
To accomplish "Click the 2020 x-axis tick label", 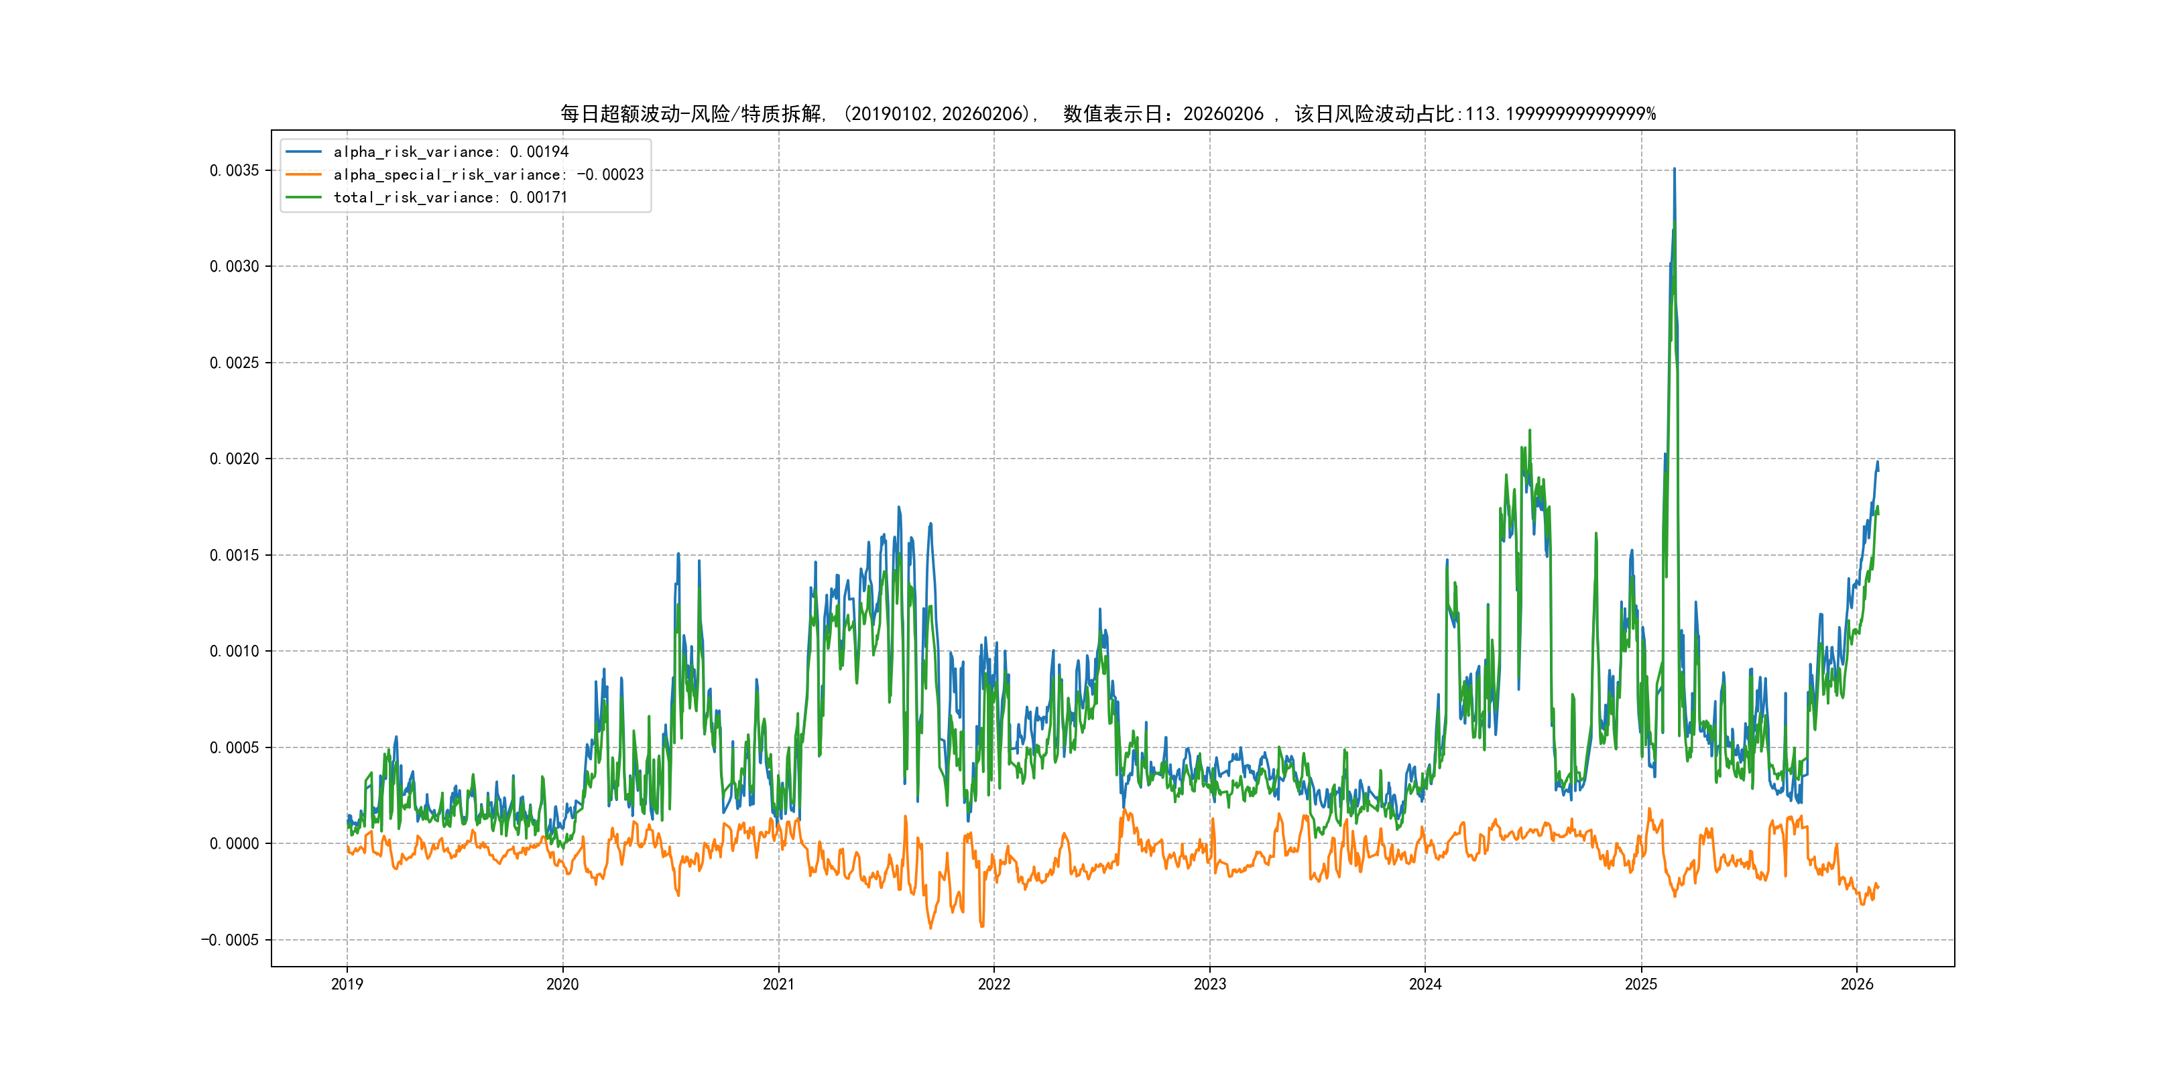I will [562, 984].
